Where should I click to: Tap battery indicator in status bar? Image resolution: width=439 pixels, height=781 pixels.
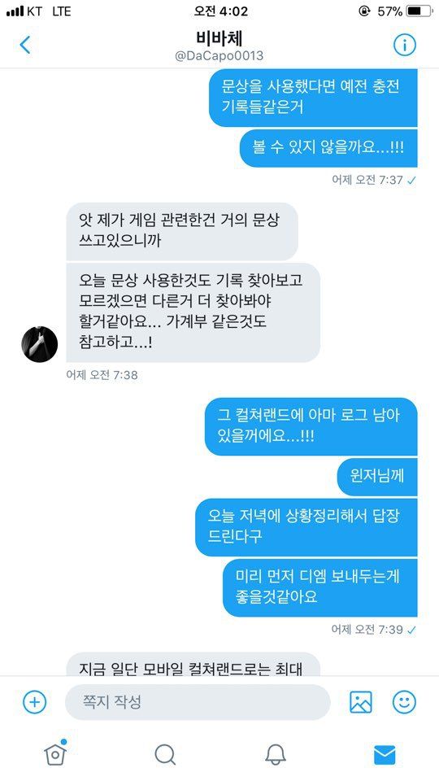click(x=419, y=11)
